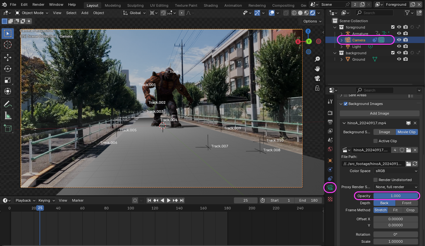This screenshot has width=425, height=246.
Task: Click the Add Image button
Action: [x=379, y=113]
